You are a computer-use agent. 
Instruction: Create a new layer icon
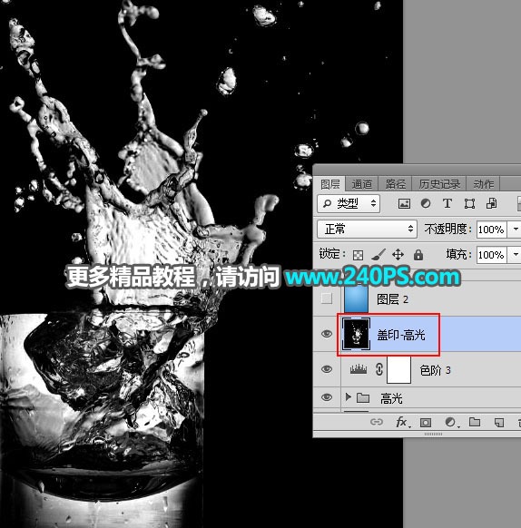click(x=498, y=422)
